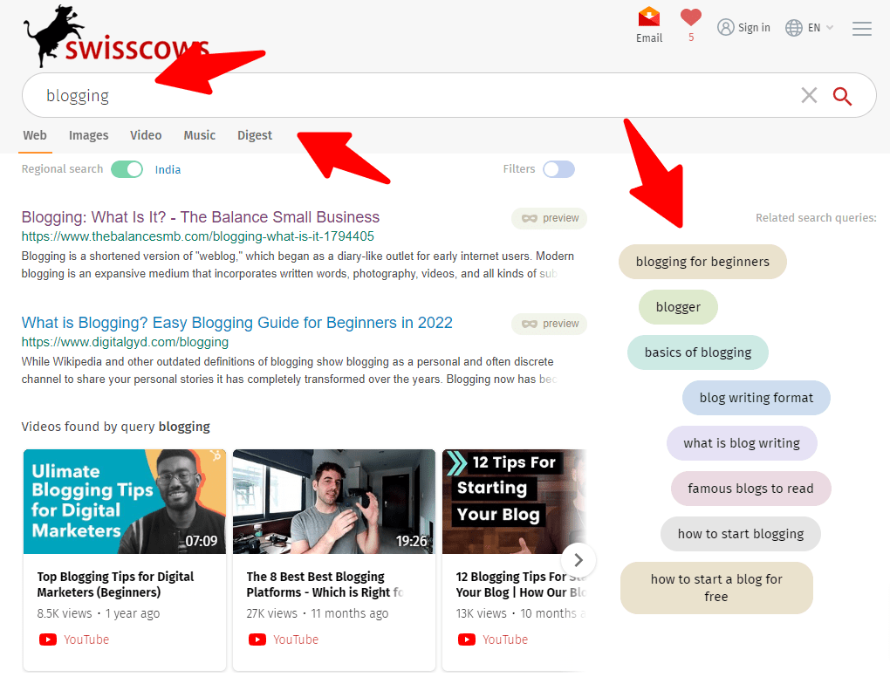Select 'blog writing format' related query
The height and width of the screenshot is (677, 890).
coord(756,398)
